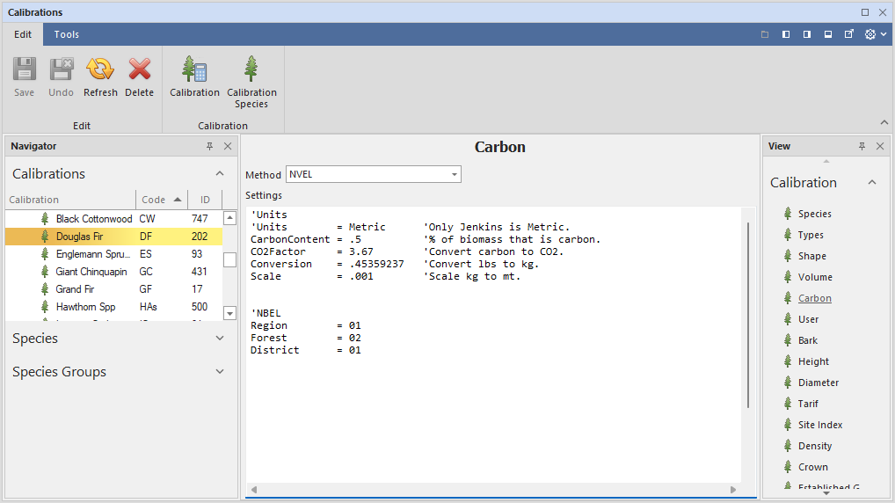Viewport: 895px width, 503px height.
Task: Toggle the right panel layout icon
Action: coord(807,34)
